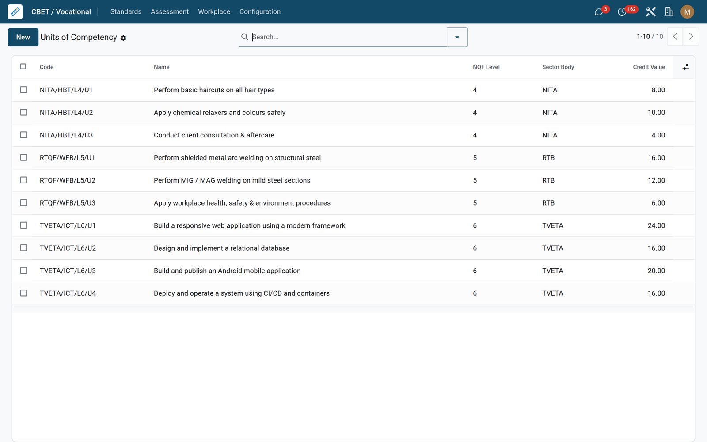
Task: Tick the checkbox for TVETA/ICT/L6/U1
Action: 23,225
